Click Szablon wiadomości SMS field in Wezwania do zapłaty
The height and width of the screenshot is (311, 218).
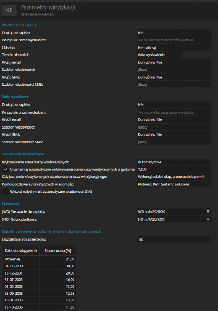point(174,85)
